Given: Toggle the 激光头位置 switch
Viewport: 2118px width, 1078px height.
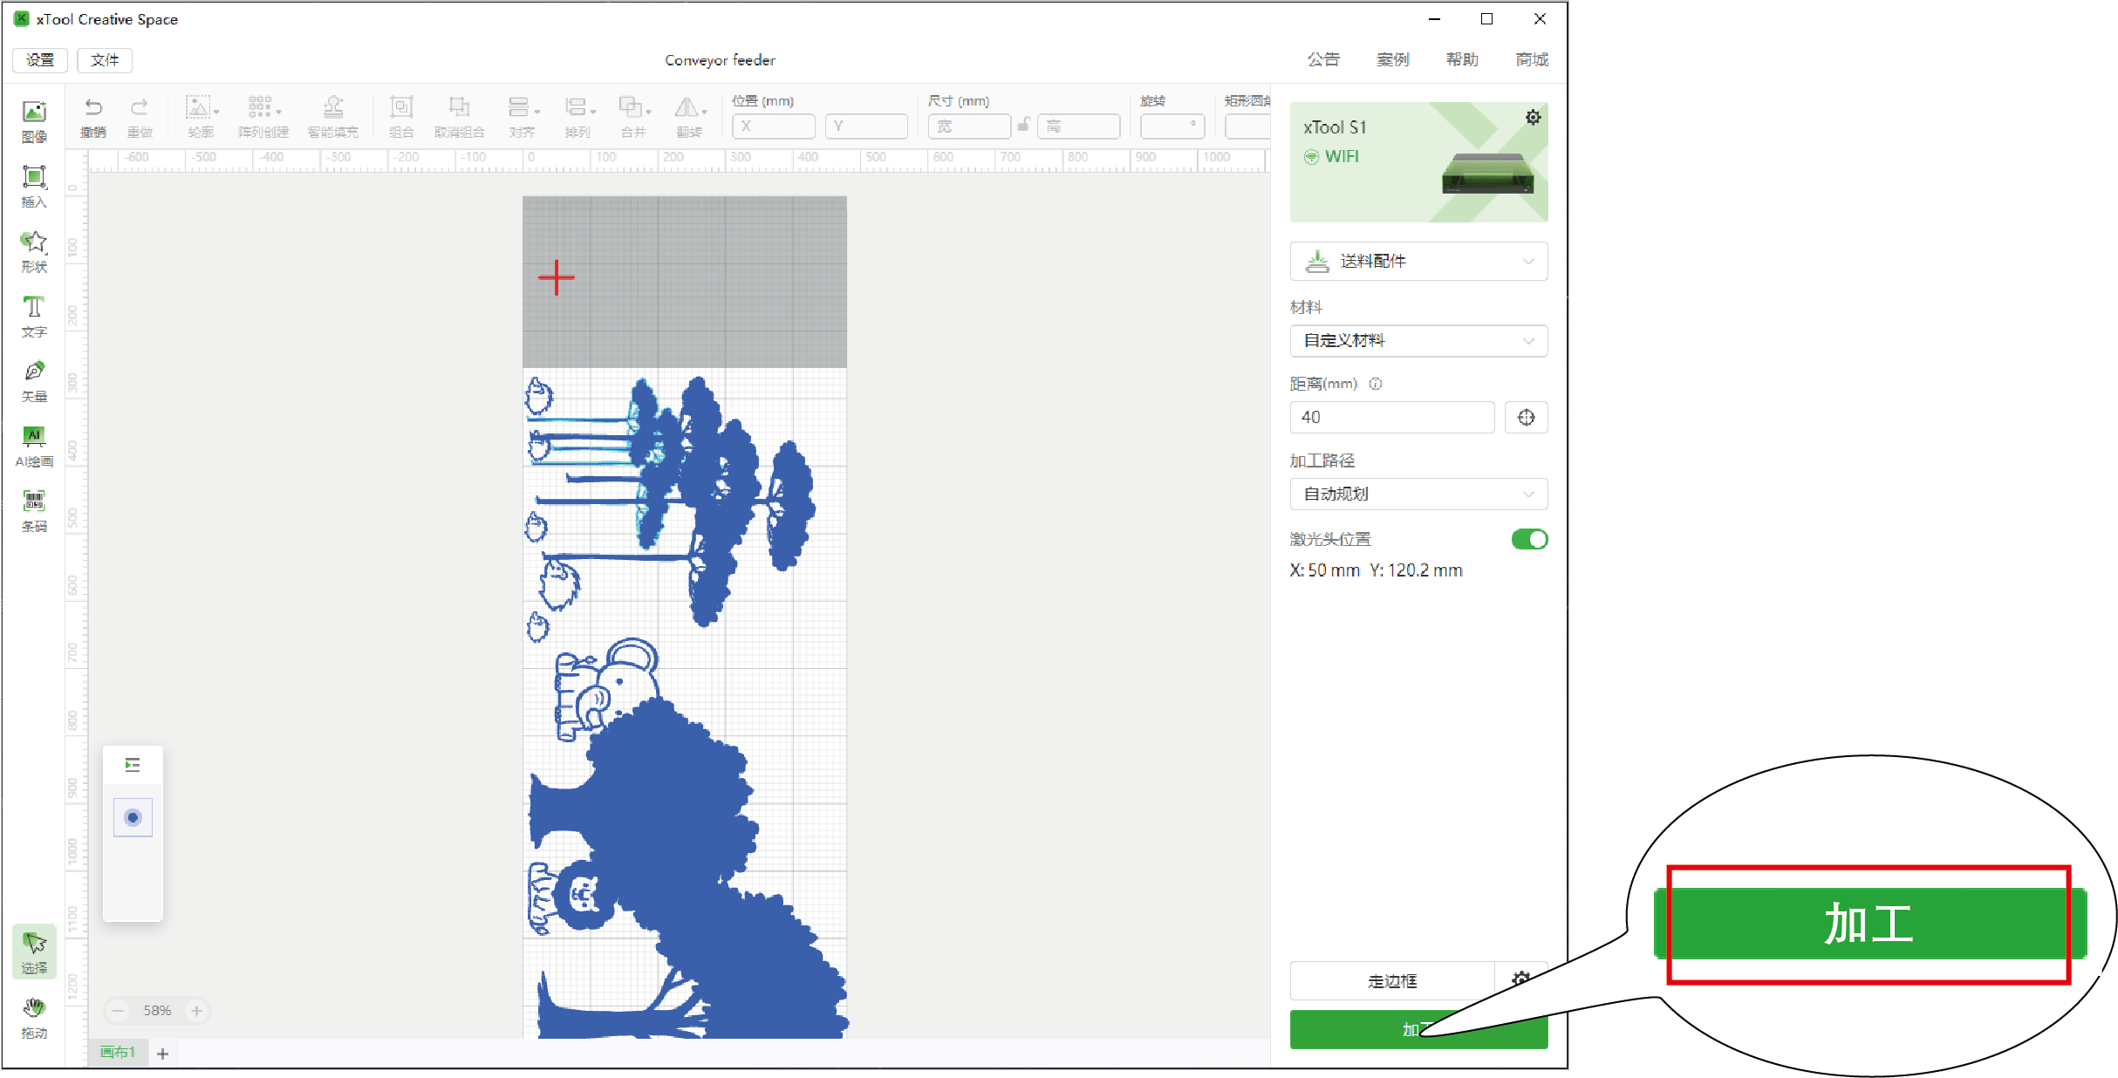Looking at the screenshot, I should [x=1529, y=539].
